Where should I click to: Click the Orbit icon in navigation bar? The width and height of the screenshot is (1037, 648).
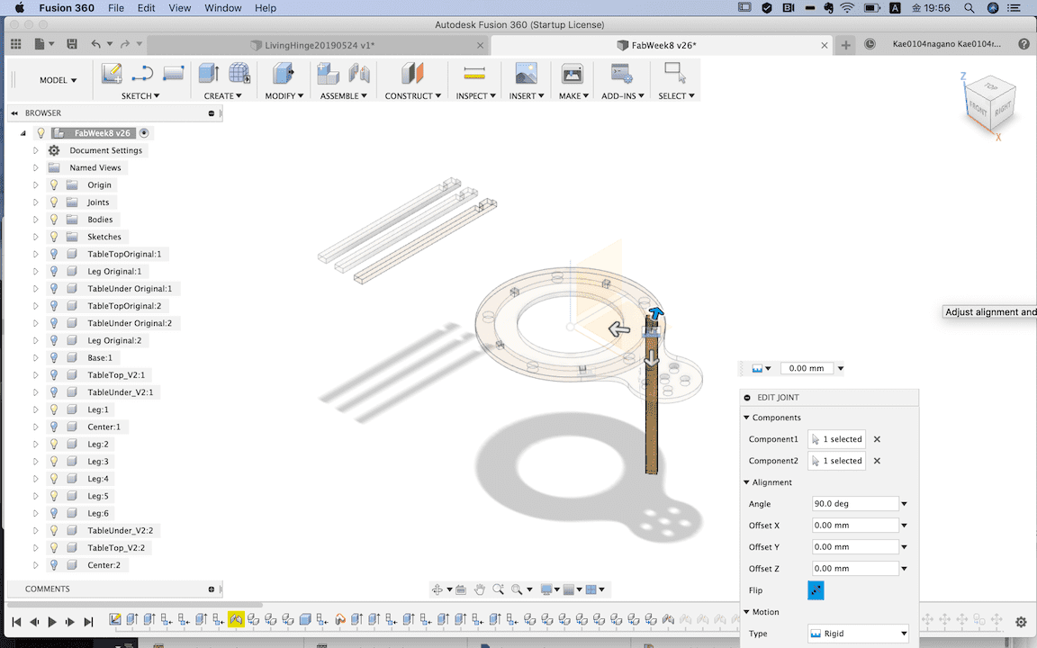(437, 589)
